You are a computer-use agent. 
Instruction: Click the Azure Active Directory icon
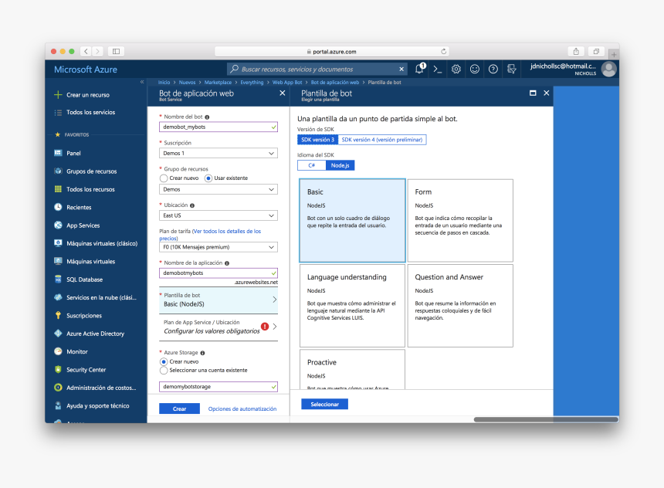click(58, 334)
